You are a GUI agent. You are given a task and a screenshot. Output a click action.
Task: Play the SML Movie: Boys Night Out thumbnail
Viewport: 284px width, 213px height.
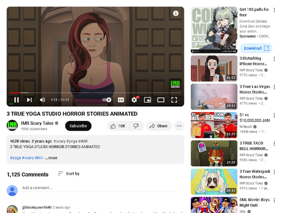tap(214, 205)
